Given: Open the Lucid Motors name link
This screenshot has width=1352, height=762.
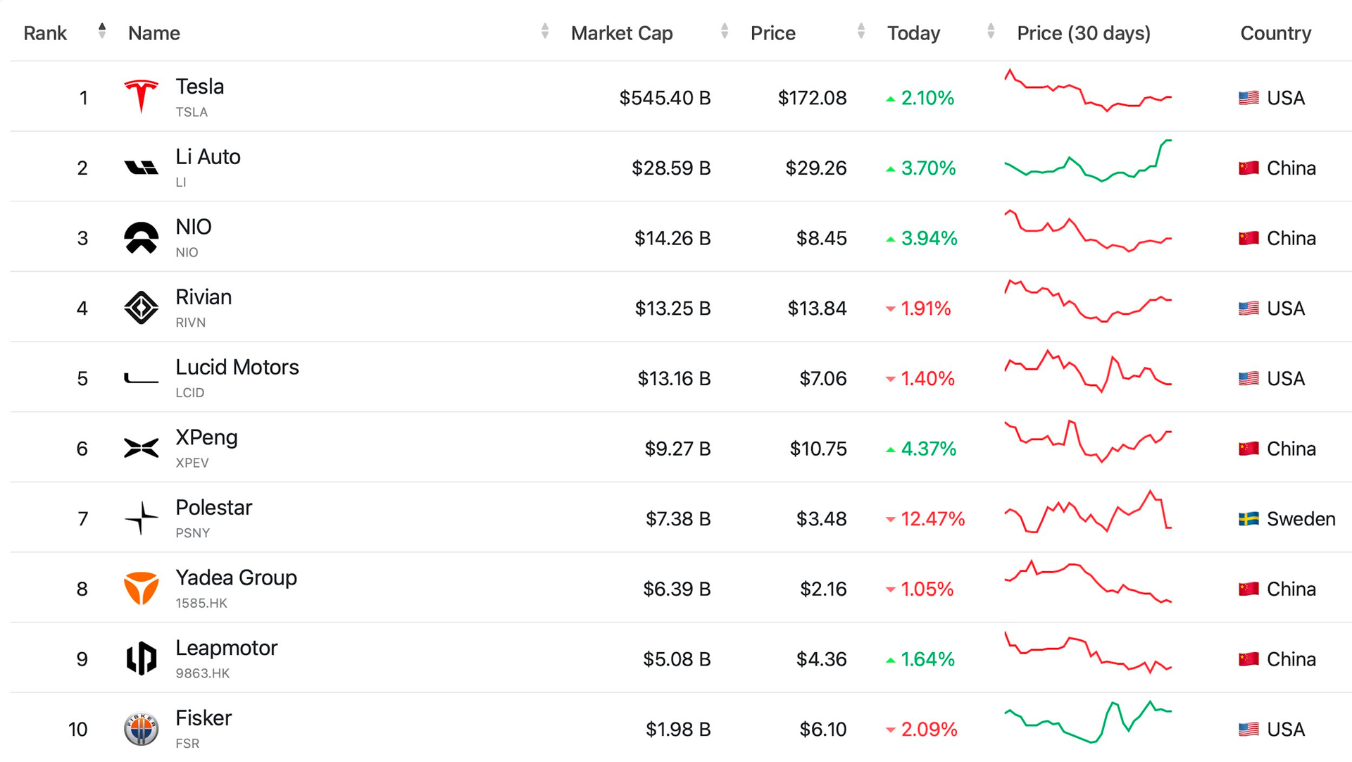Looking at the screenshot, I should pos(237,368).
